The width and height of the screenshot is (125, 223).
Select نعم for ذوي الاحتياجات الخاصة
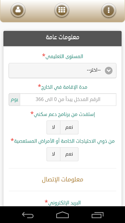coord(69,154)
